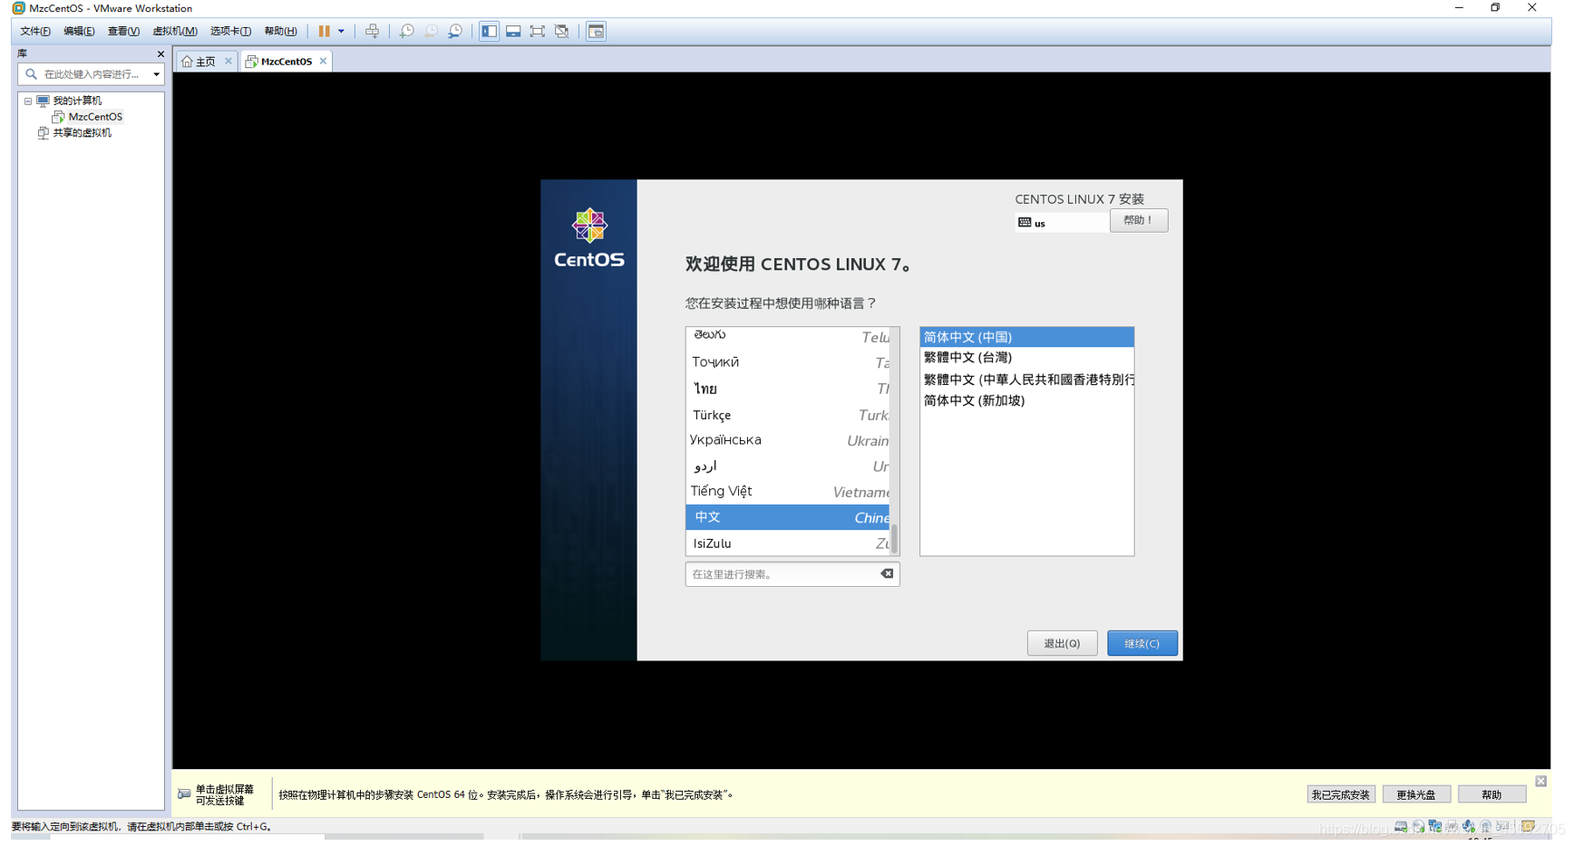
Task: Click the language list scrollbar thumb
Action: pos(894,539)
